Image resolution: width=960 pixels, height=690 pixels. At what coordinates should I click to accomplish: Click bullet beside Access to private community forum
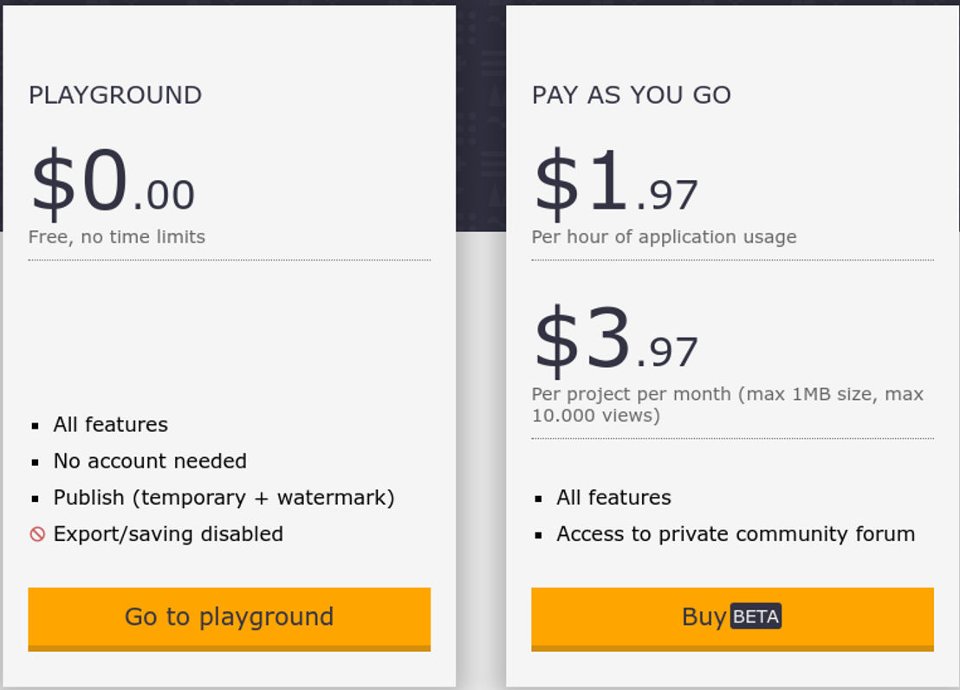click(538, 536)
